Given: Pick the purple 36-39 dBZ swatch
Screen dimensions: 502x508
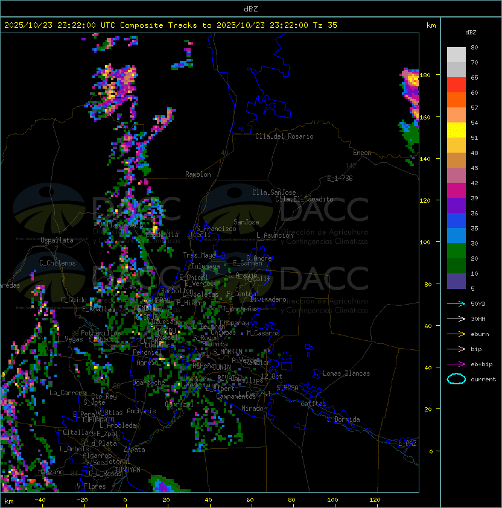Looking at the screenshot, I should click(456, 205).
